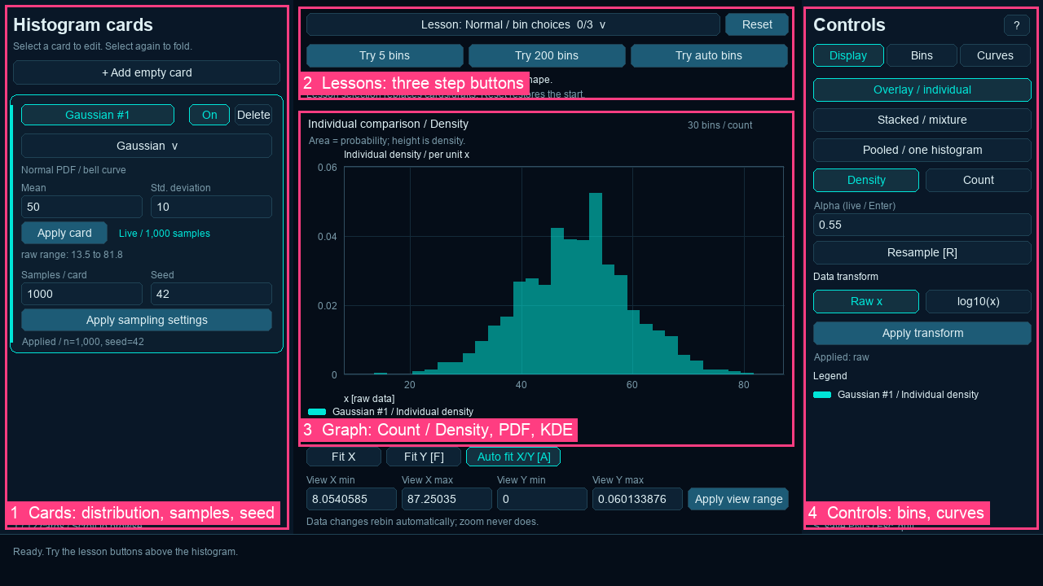Choose the log10(x) data transform
The height and width of the screenshot is (586, 1043).
979,301
